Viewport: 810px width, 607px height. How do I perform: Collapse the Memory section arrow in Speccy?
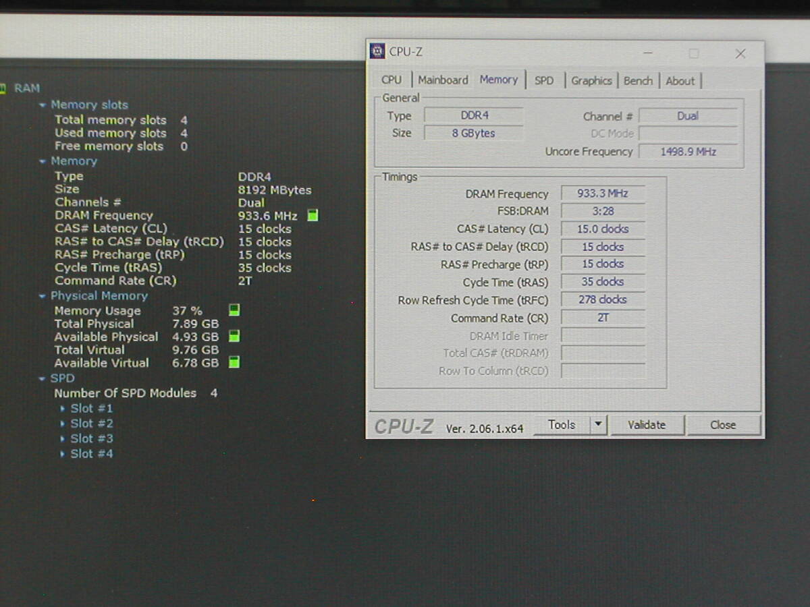43,162
